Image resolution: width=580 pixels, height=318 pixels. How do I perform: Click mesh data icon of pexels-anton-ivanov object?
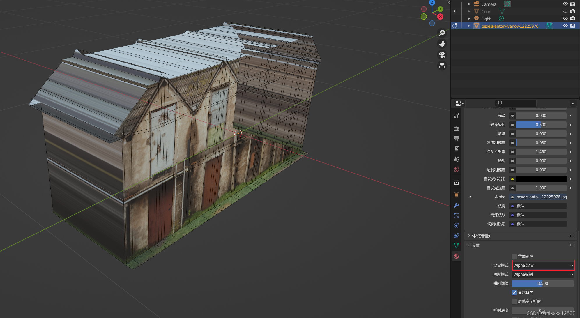click(x=549, y=26)
